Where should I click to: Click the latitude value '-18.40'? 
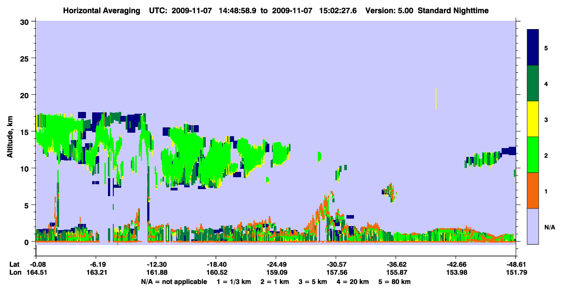(216, 264)
